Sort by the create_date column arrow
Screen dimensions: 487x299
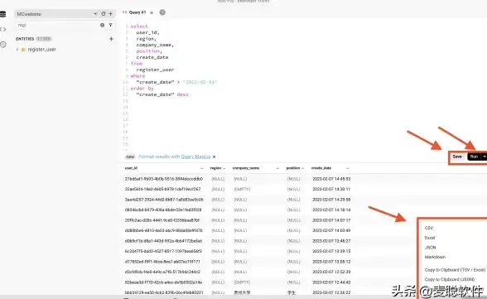[x=348, y=168]
